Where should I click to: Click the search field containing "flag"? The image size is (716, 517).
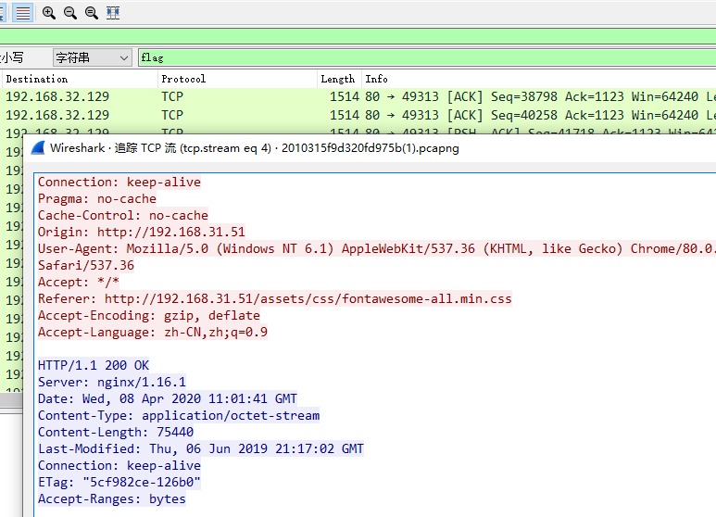[426, 57]
